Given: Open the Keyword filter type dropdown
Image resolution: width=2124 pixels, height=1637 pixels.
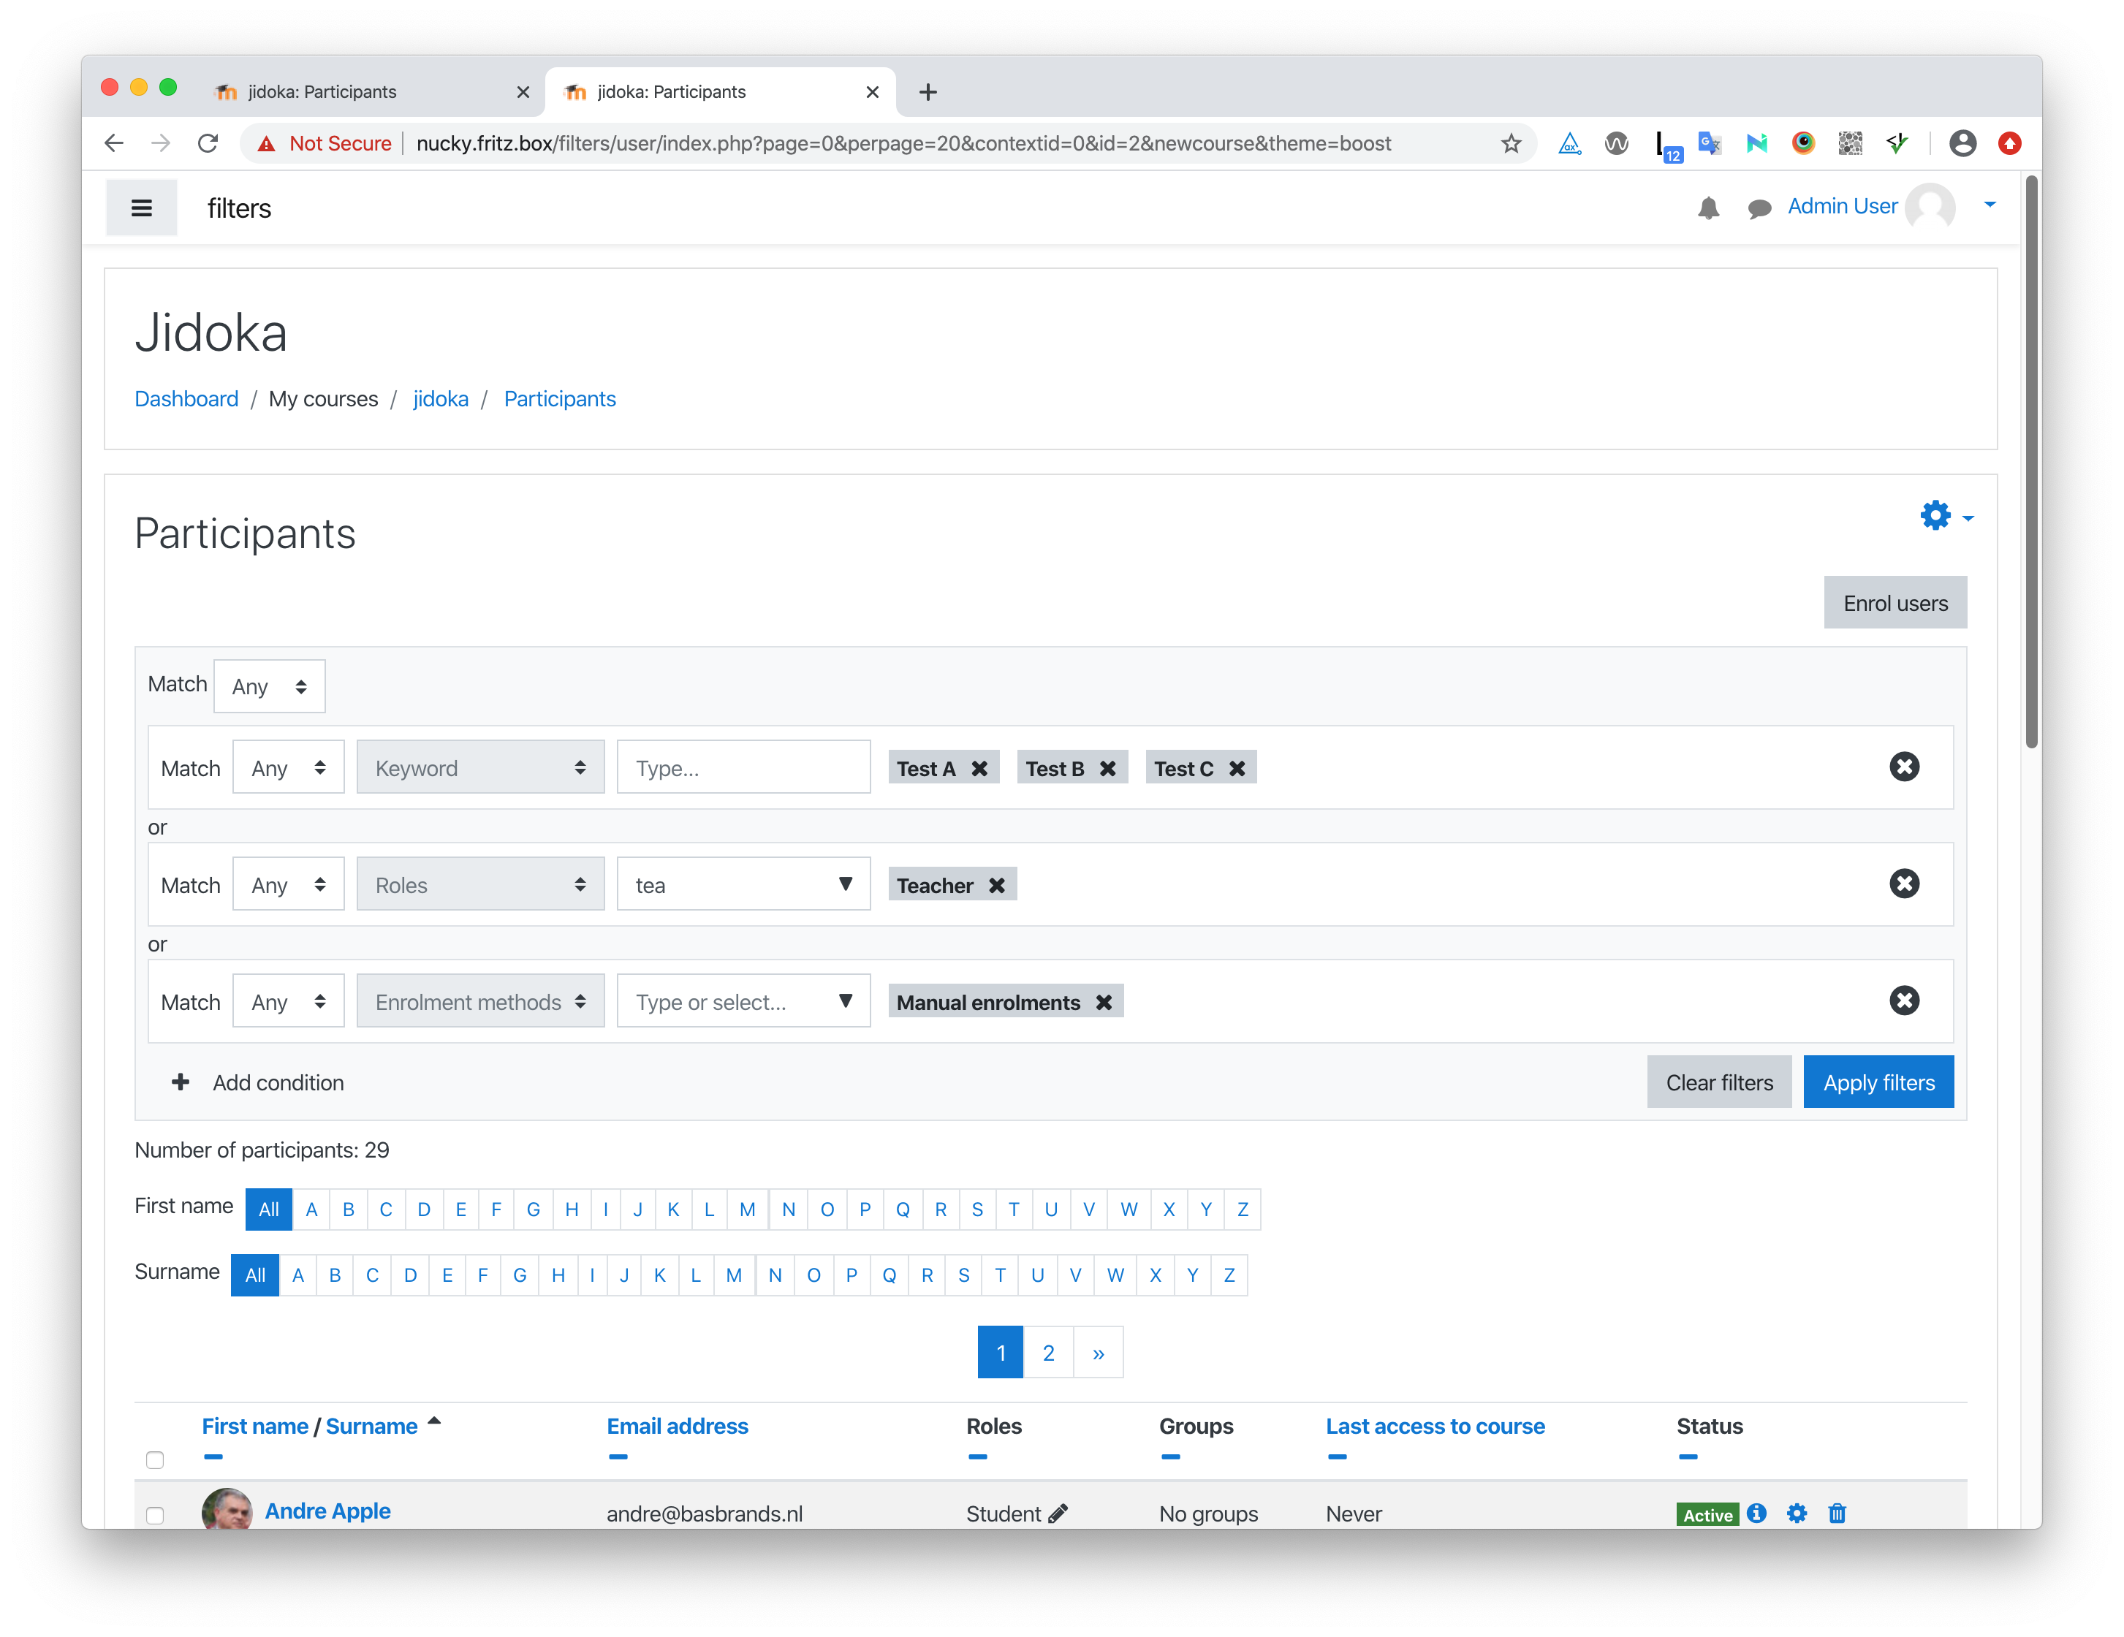Looking at the screenshot, I should [480, 767].
